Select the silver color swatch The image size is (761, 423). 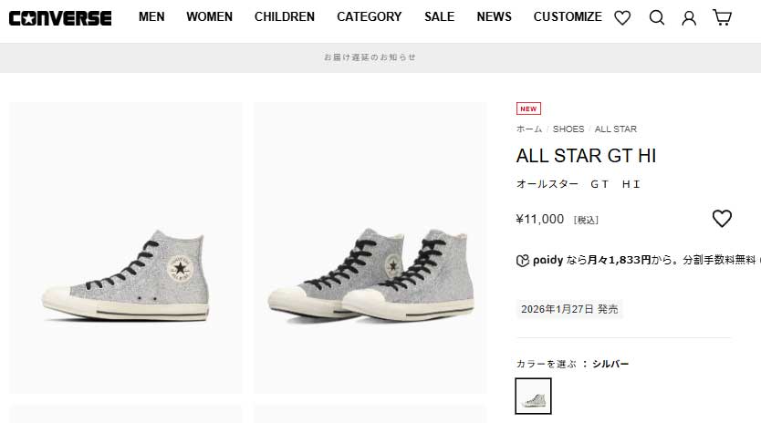click(533, 396)
